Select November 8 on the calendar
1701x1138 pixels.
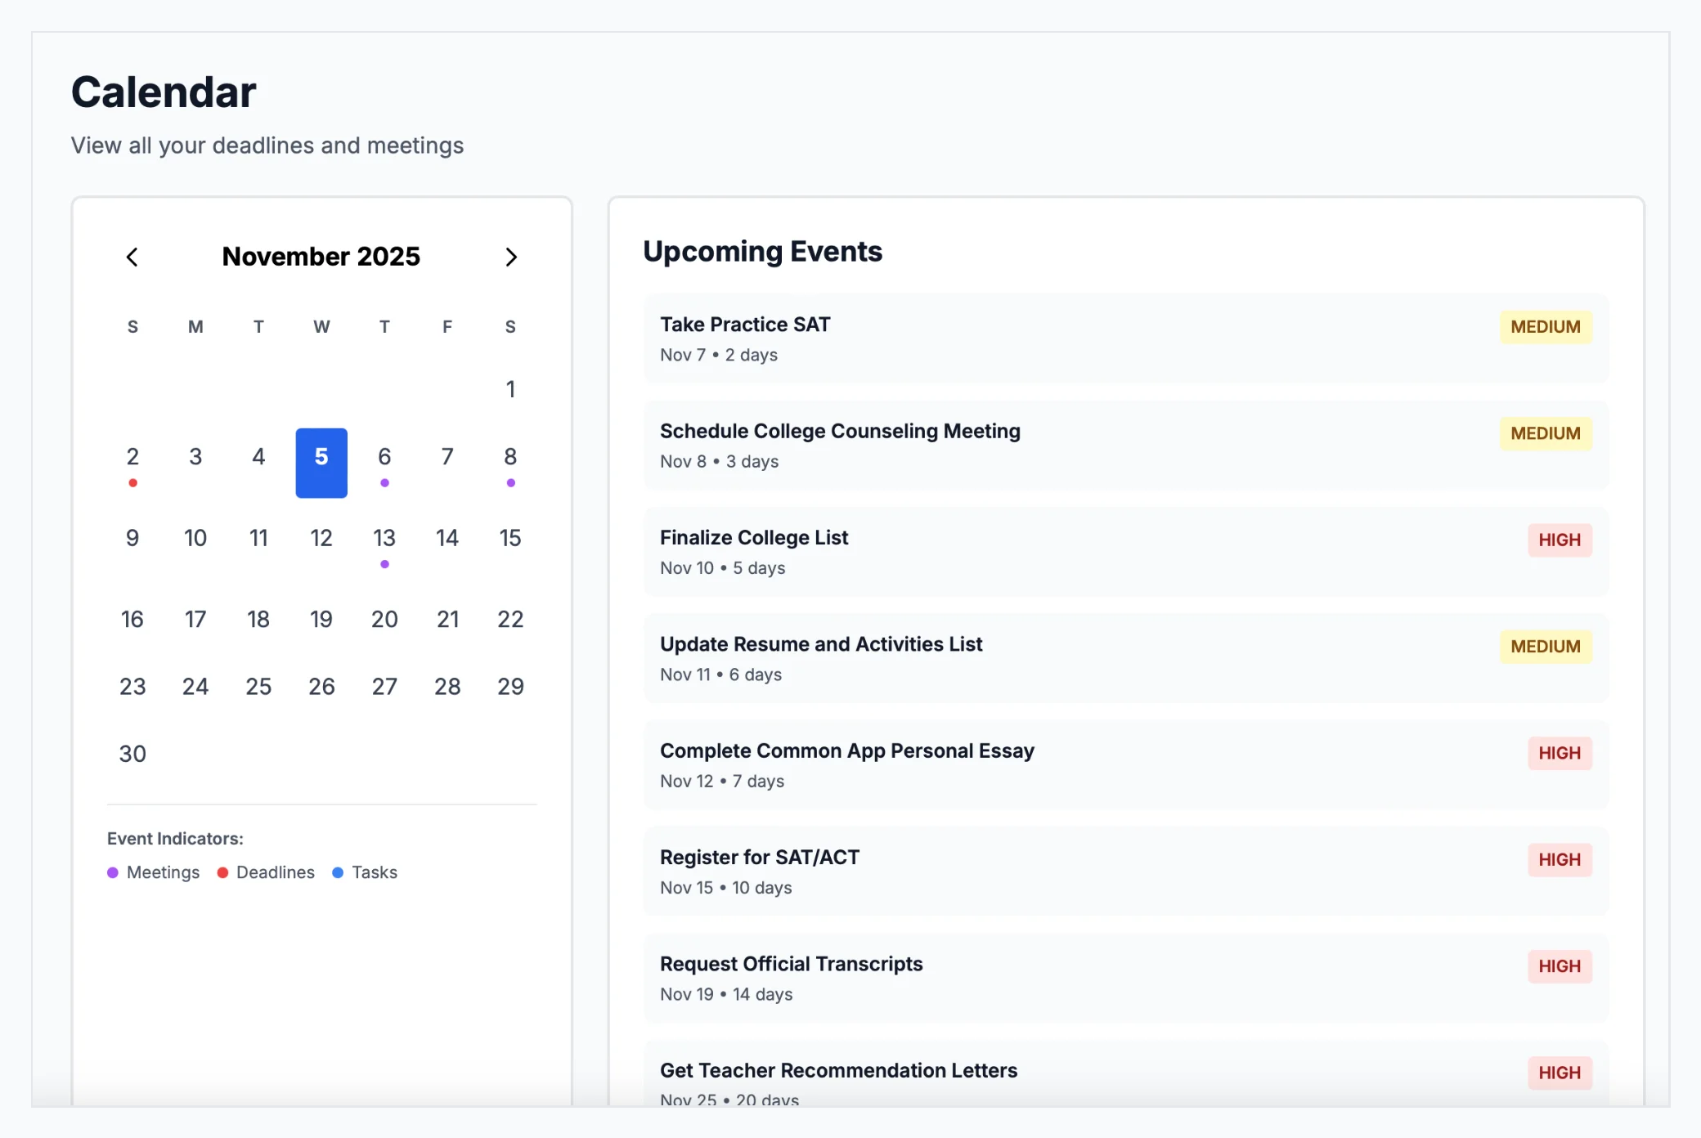[510, 457]
